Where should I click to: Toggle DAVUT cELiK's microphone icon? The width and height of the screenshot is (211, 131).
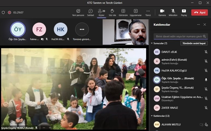pos(206,52)
